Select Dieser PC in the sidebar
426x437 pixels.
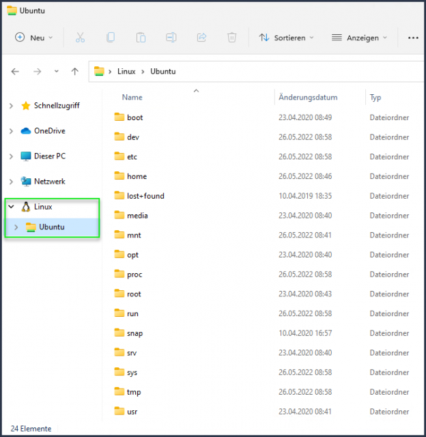(x=49, y=156)
